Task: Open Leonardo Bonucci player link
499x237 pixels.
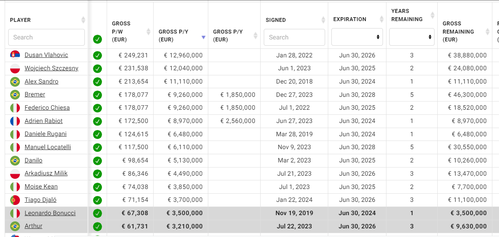Action: pyautogui.click(x=50, y=213)
